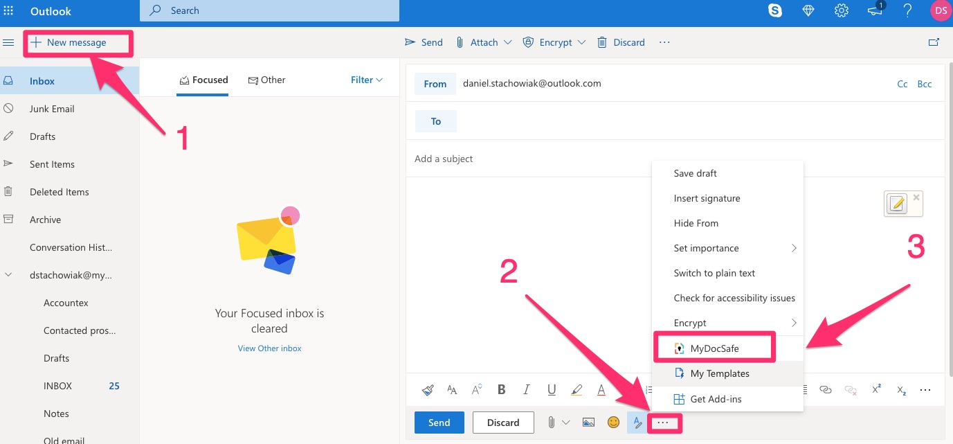This screenshot has height=444, width=953.
Task: Open Settings gear in header
Action: click(x=842, y=11)
